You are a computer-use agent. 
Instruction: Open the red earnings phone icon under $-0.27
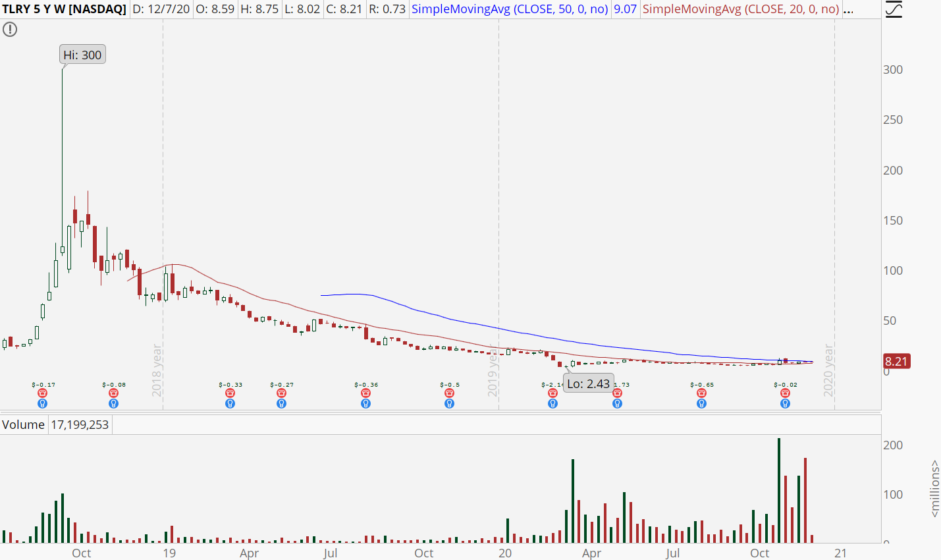[x=281, y=393]
